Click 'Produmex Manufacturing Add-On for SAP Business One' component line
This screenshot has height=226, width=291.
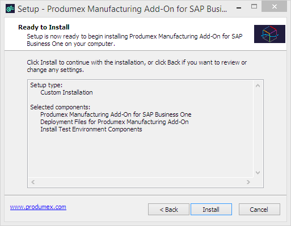(116, 114)
